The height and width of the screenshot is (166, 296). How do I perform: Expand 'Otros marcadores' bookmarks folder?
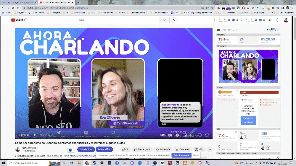(285, 13)
